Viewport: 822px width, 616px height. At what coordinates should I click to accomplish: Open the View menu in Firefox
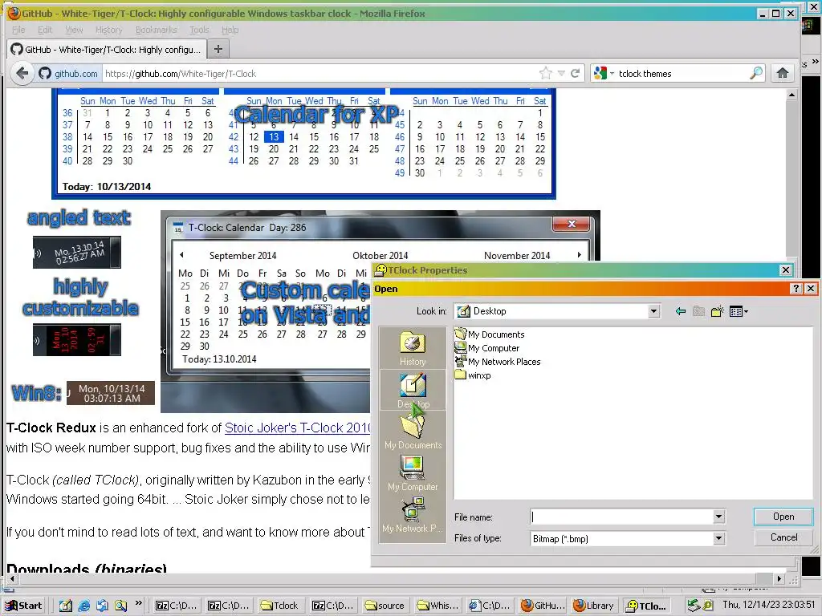pyautogui.click(x=74, y=30)
